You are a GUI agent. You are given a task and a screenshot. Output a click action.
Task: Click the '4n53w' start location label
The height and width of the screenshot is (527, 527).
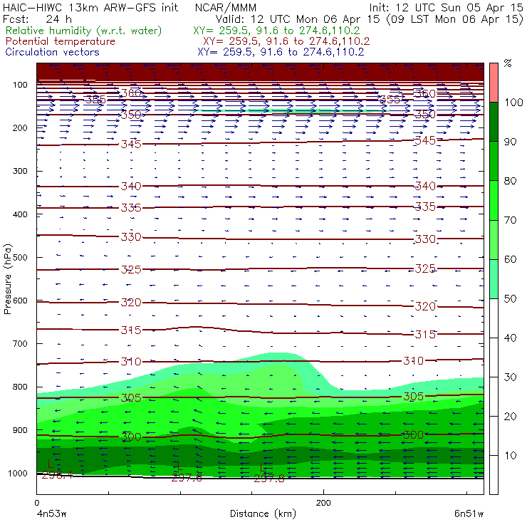coord(51,514)
